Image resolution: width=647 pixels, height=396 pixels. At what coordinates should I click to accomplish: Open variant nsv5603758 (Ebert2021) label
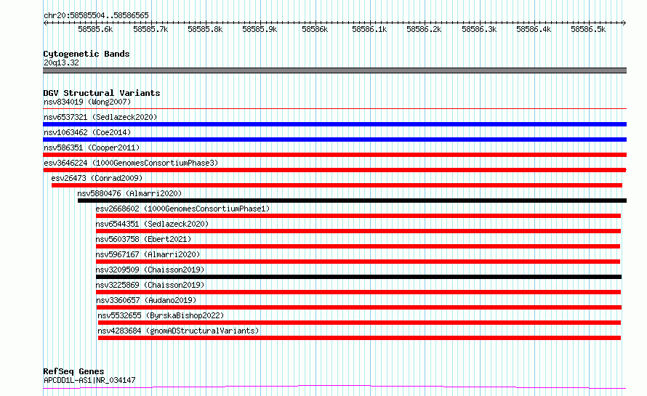point(143,239)
